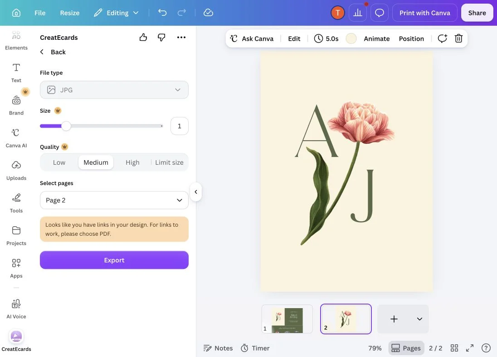Click the 2 / 2 page counter

tap(435, 348)
